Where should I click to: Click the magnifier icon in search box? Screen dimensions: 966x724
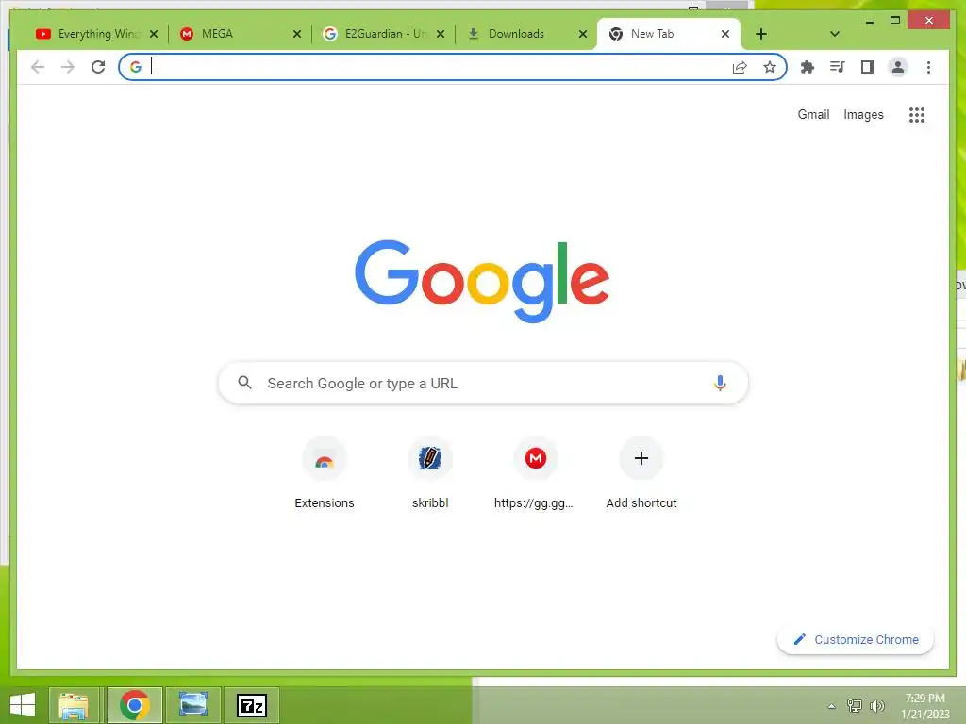point(244,383)
